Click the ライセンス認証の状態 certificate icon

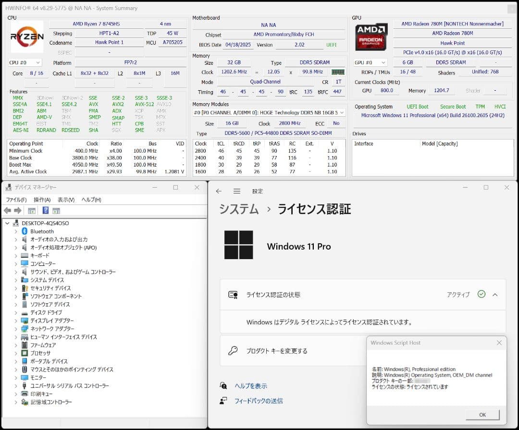233,295
